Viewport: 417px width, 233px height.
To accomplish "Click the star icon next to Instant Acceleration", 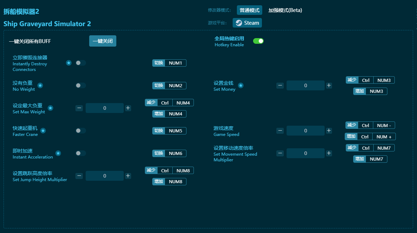I will (58, 153).
